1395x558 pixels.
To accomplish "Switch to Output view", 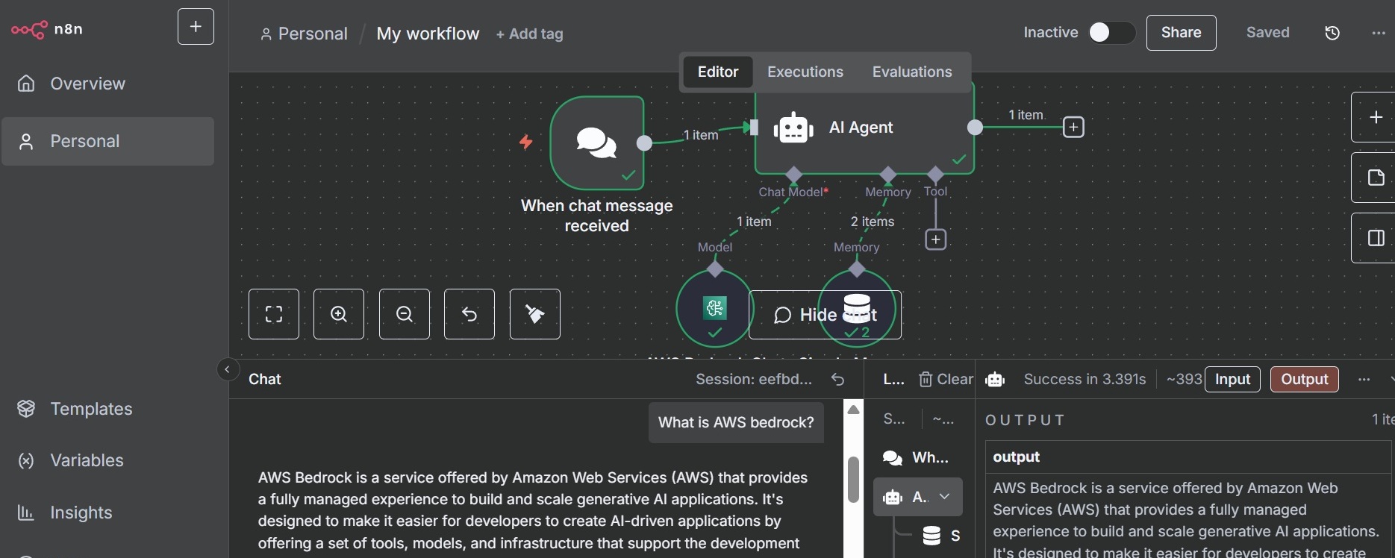I will click(1304, 379).
